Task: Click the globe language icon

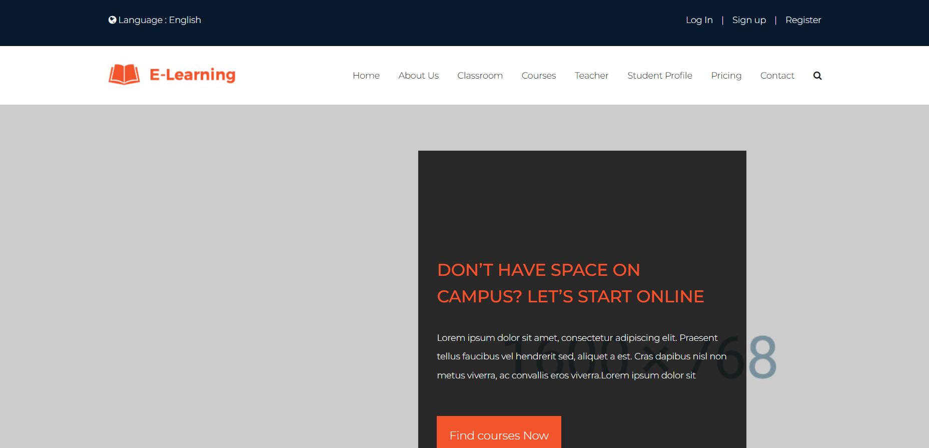Action: [113, 20]
